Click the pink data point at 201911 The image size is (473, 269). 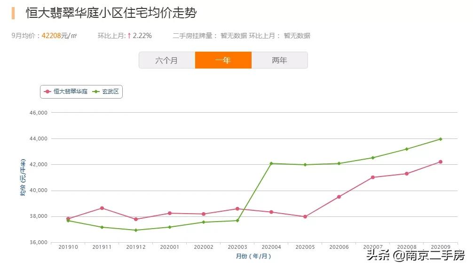coord(102,208)
